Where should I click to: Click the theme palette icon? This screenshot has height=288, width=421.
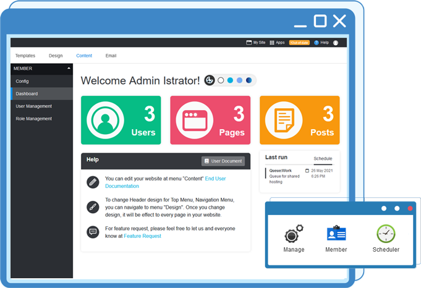210,80
